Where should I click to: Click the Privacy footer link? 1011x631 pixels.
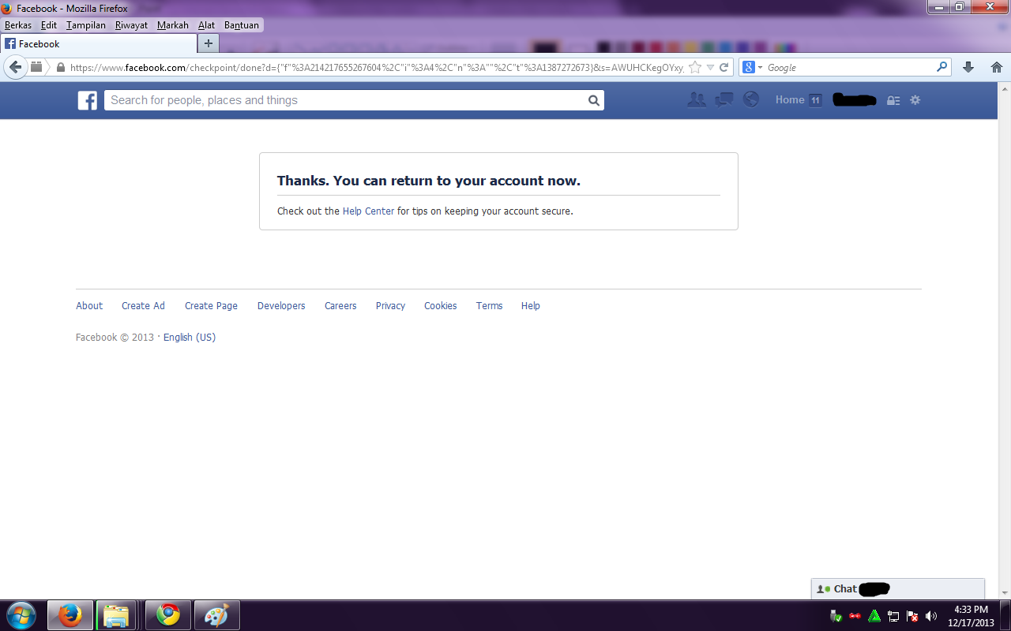click(x=390, y=306)
